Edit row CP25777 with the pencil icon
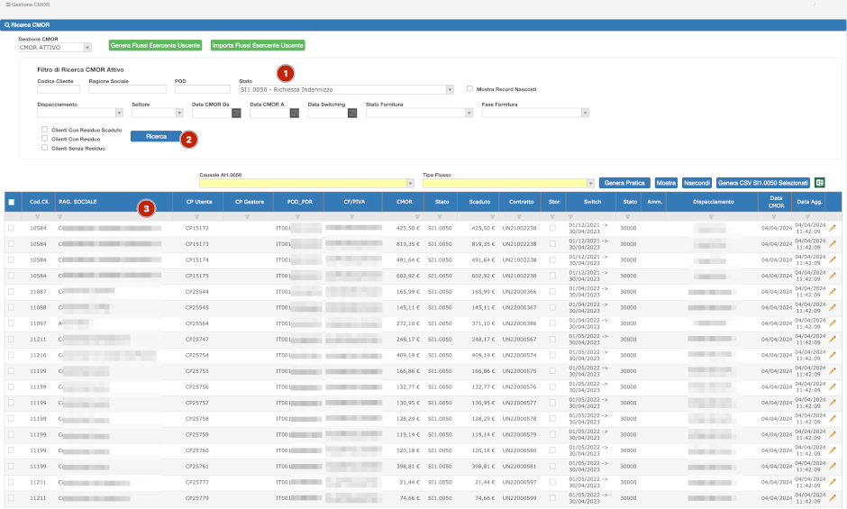 [x=833, y=482]
